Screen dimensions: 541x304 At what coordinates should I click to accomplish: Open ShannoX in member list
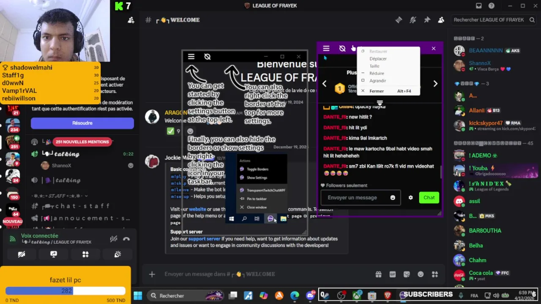pos(495,65)
